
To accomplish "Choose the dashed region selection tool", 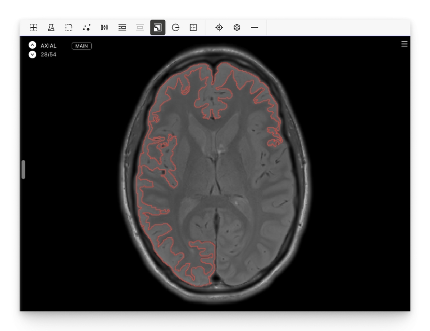I will (69, 28).
